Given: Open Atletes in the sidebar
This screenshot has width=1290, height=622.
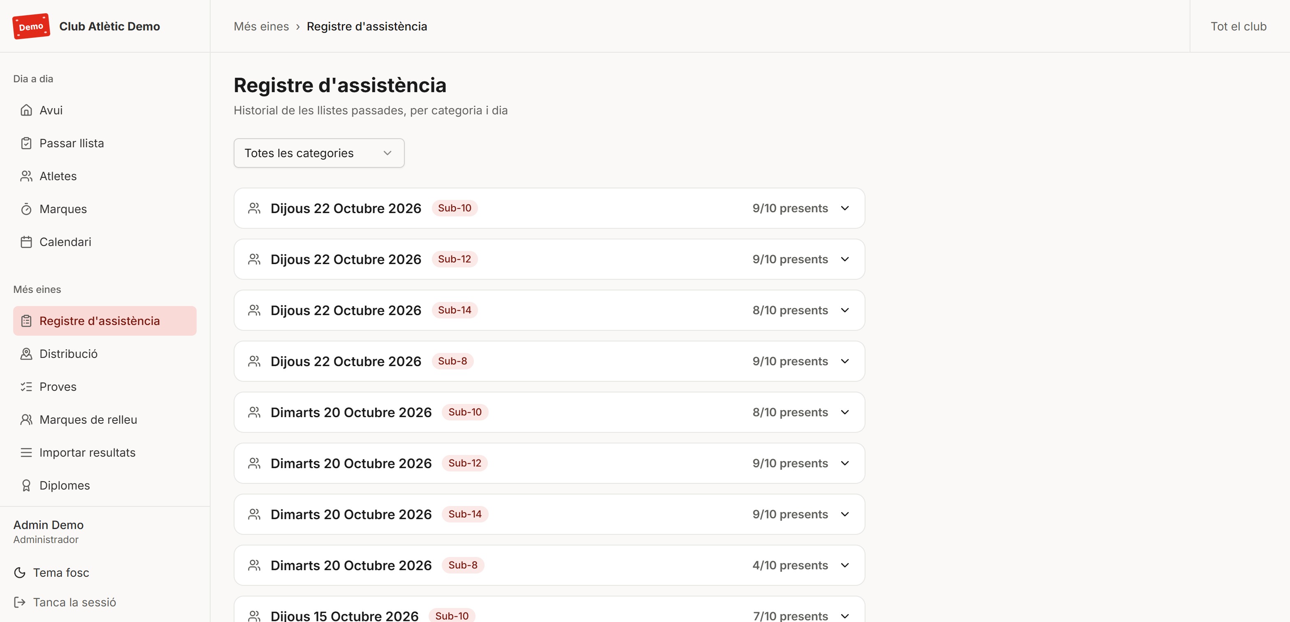Looking at the screenshot, I should 104,176.
